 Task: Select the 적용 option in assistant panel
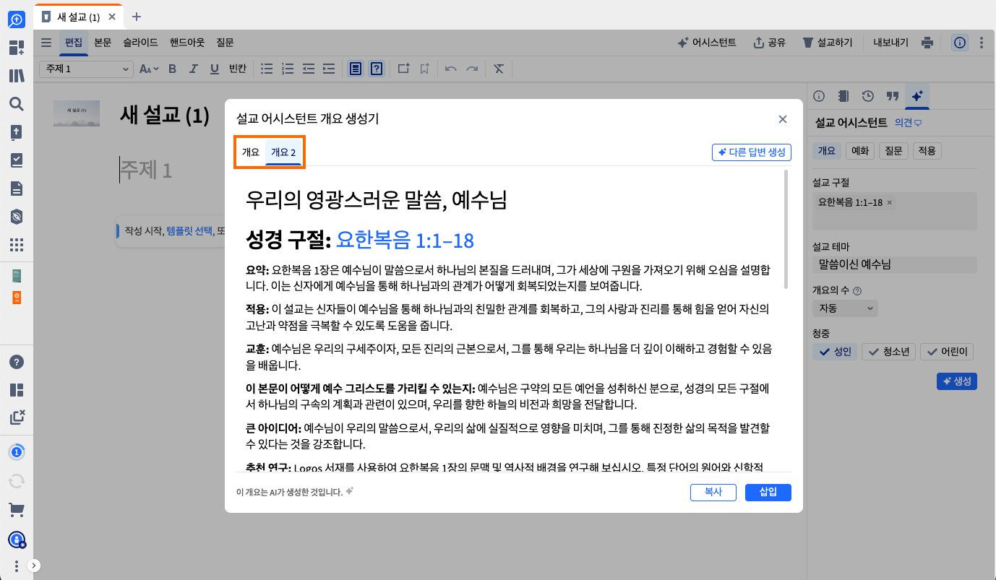point(927,151)
